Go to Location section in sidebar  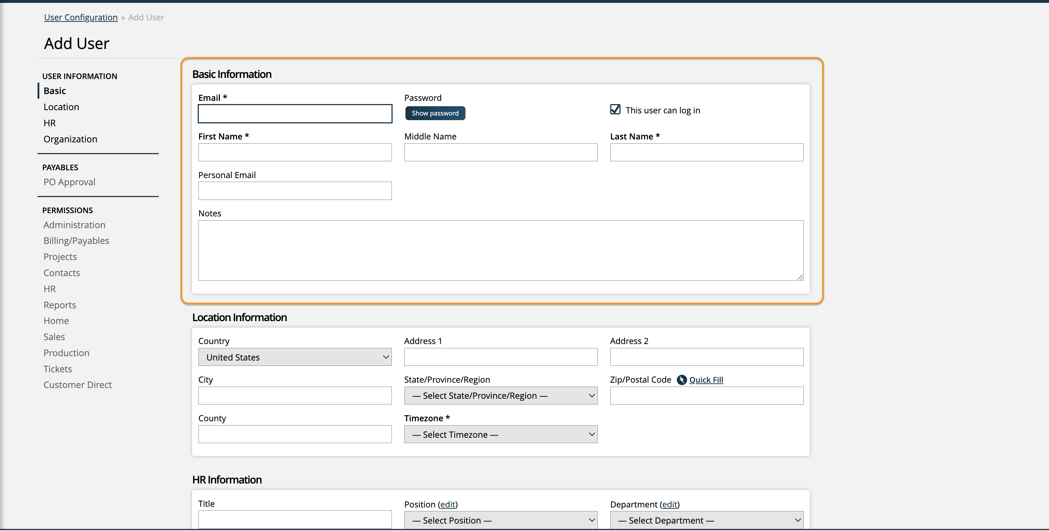(x=61, y=107)
